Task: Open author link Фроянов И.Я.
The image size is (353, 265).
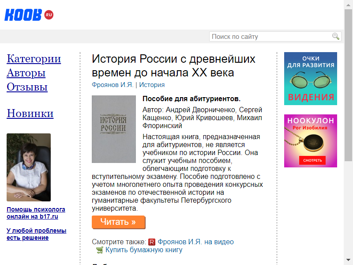Action: 113,85
